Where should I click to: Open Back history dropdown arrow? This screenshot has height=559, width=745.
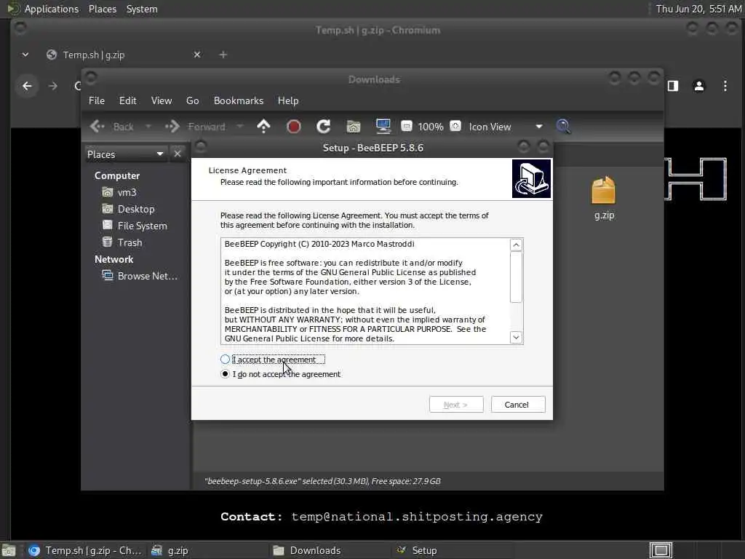(x=148, y=127)
